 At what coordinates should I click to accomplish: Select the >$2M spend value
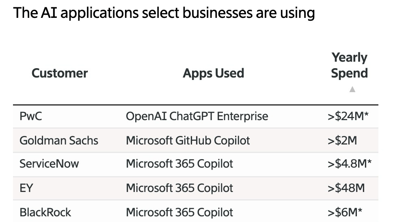click(342, 140)
